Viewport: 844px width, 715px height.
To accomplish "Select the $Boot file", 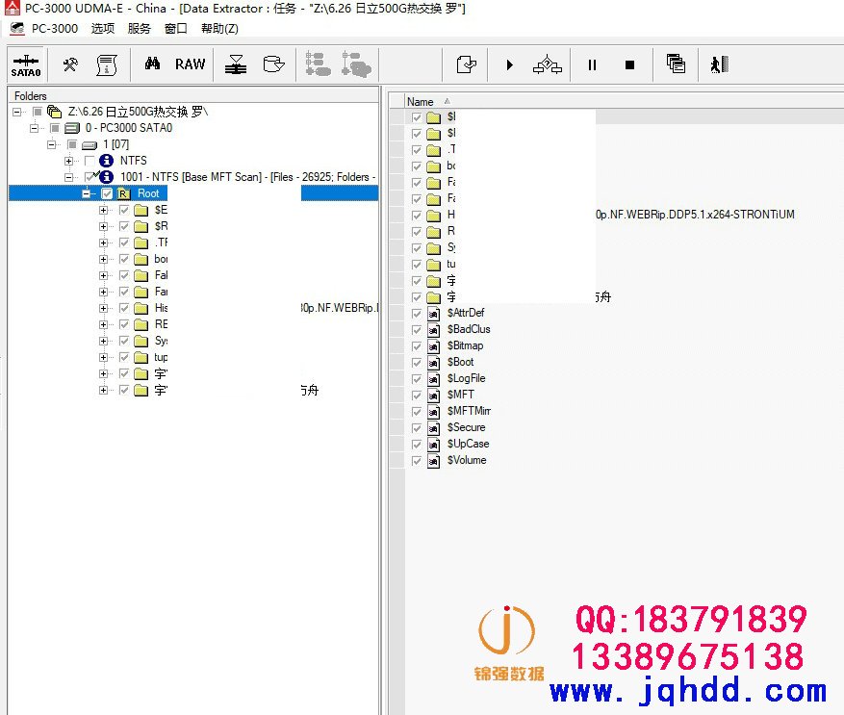I will coord(460,362).
